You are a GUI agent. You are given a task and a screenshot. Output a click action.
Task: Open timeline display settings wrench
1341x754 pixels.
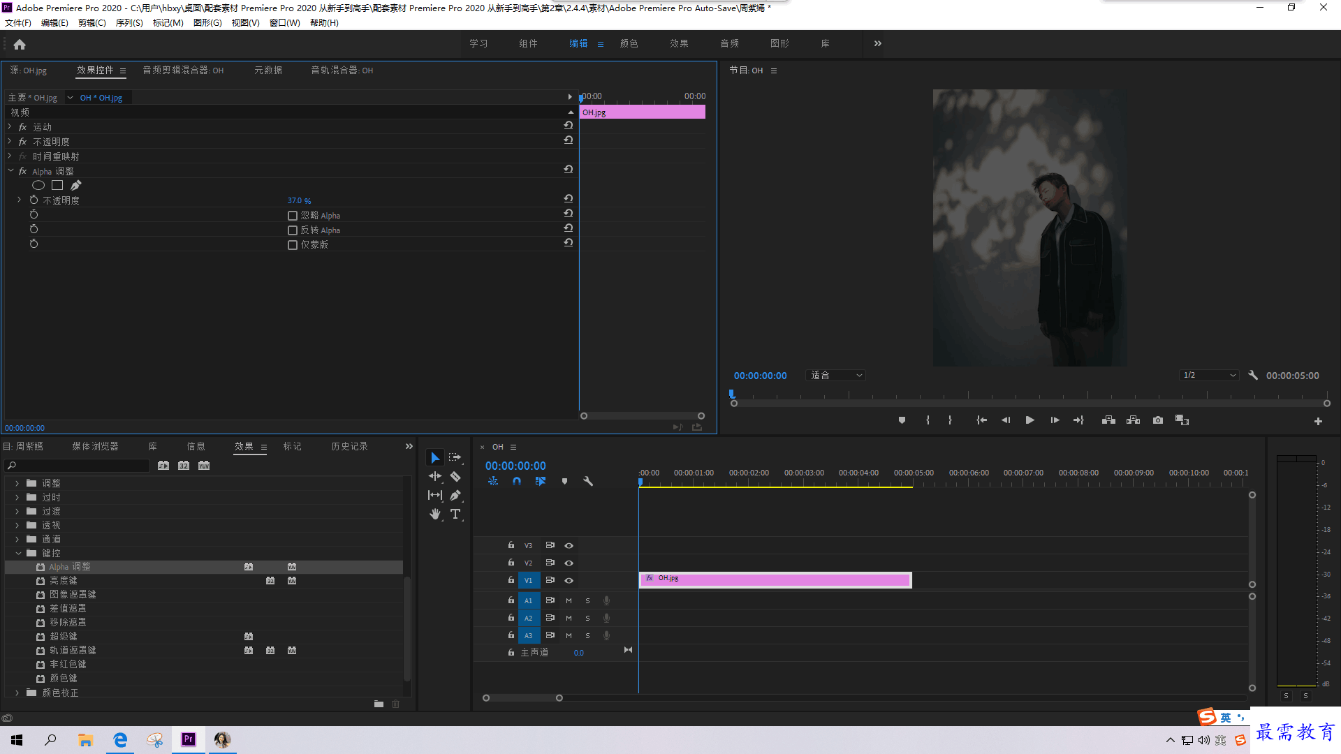(x=588, y=481)
